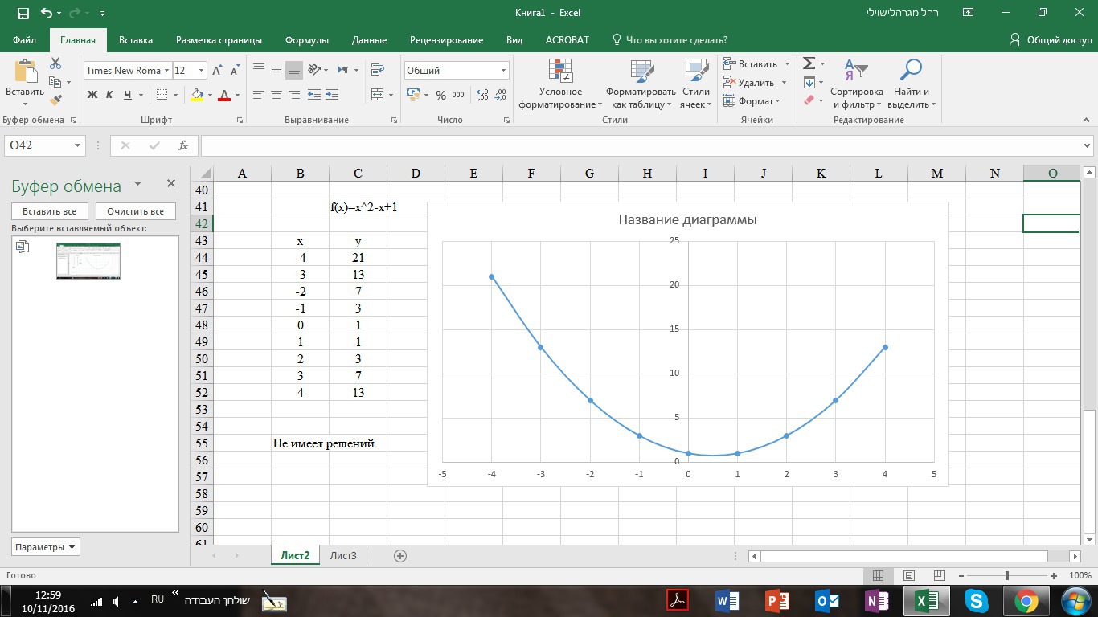Expand the Стили ячеек gallery
Viewport: 1098px width, 617px height.
696,83
